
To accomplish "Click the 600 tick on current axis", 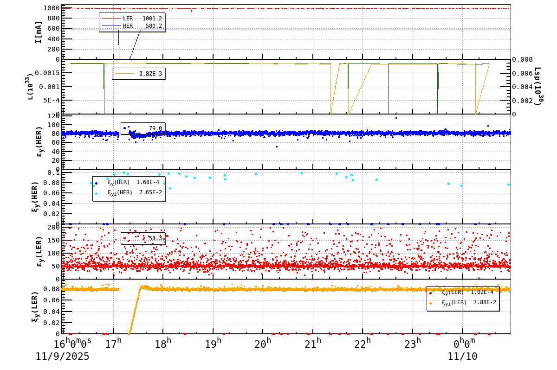I will point(53,28).
